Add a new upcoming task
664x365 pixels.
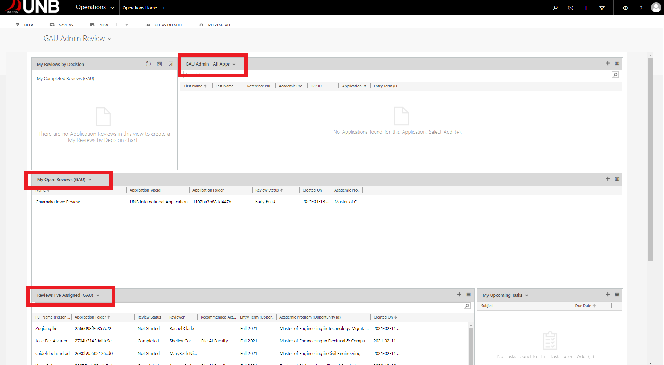(608, 294)
